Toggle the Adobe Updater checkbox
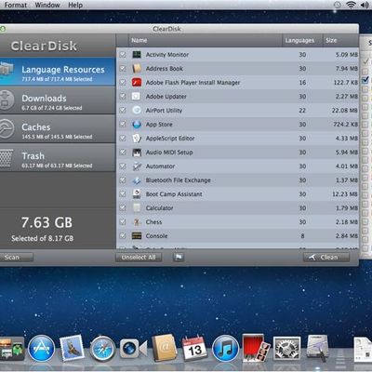372x372 pixels. 123,97
